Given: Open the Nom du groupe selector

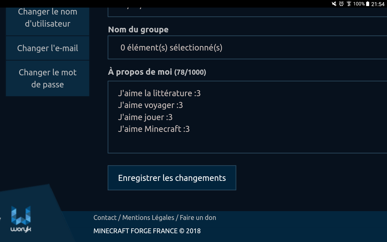Looking at the screenshot, I should (212, 47).
